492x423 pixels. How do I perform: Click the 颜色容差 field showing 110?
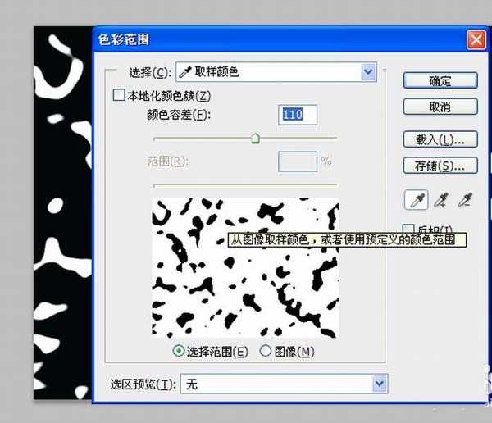click(x=297, y=116)
